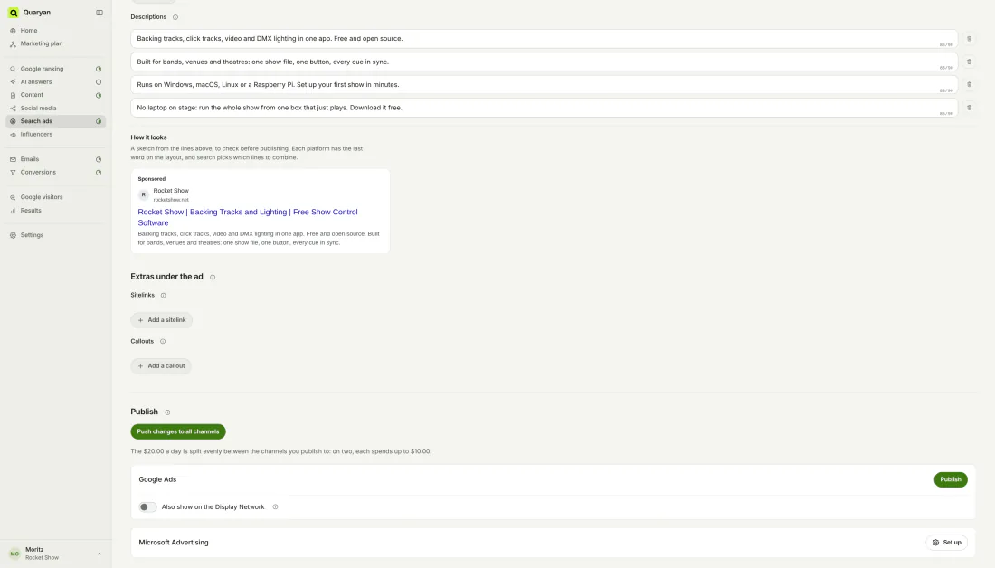Collapse the sidebar panel icon
The width and height of the screenshot is (995, 568).
tap(99, 13)
